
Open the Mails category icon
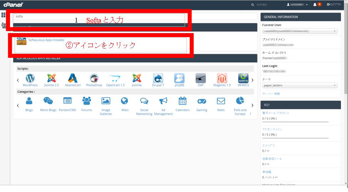tap(221, 101)
